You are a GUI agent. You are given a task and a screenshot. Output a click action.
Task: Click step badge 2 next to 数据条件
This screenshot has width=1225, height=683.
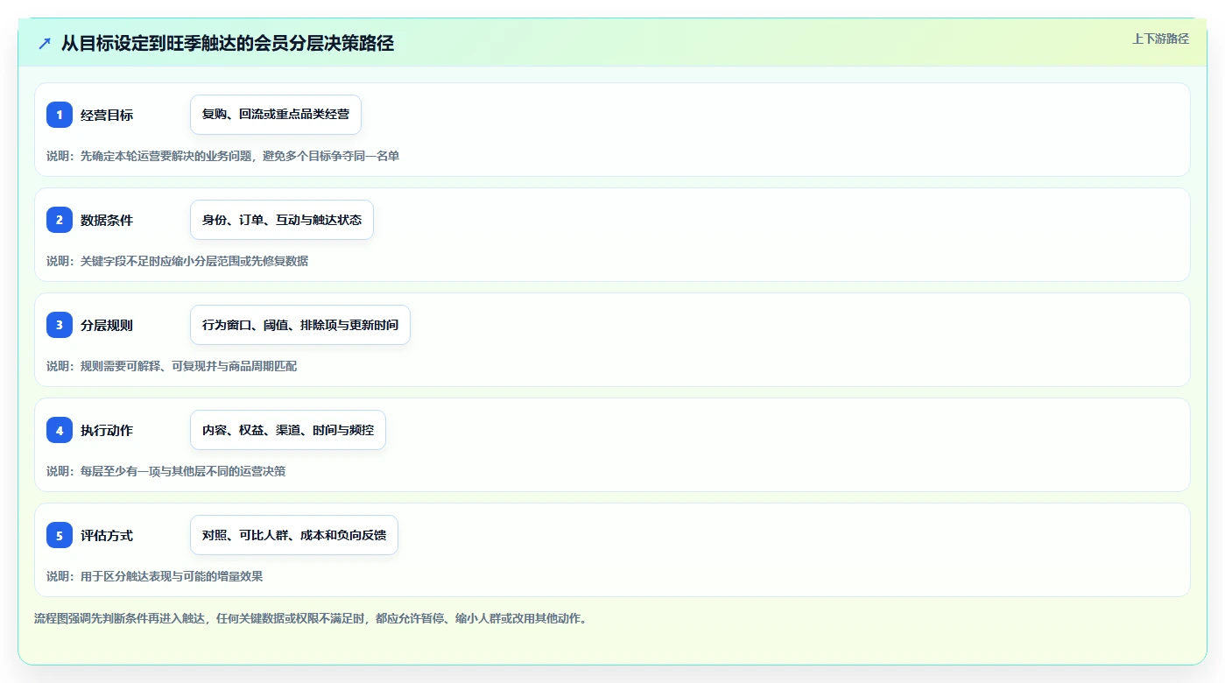point(60,220)
